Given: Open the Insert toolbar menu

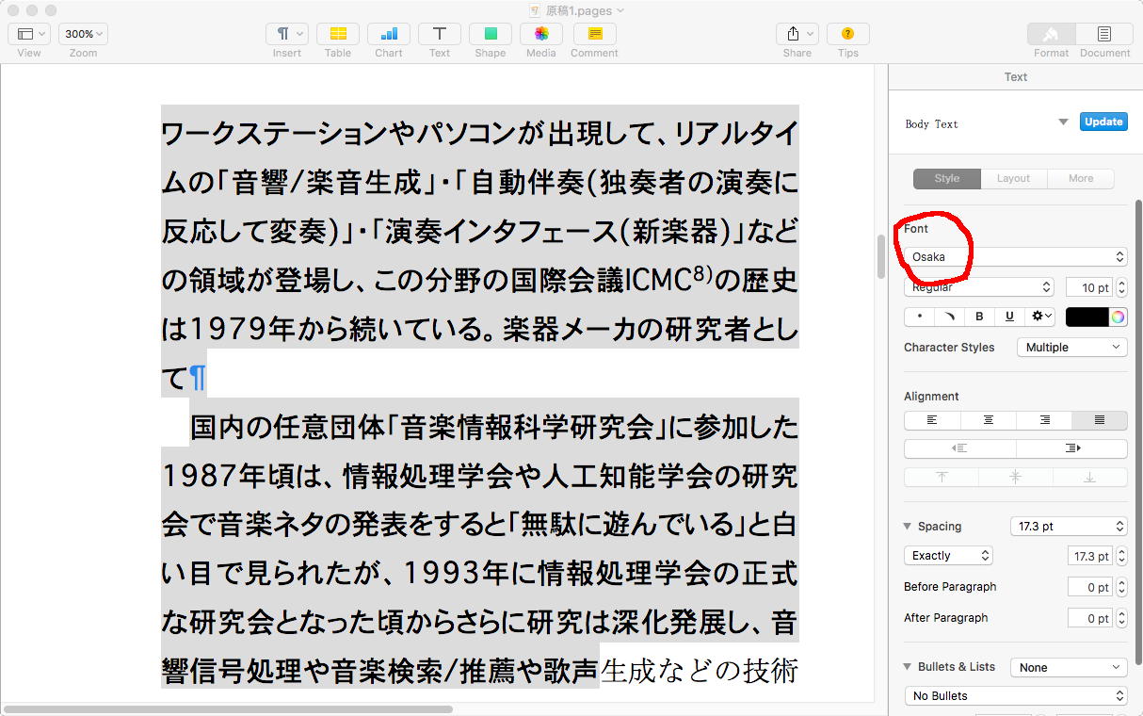Looking at the screenshot, I should (287, 34).
